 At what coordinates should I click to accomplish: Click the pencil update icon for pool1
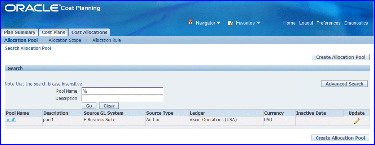point(357,121)
